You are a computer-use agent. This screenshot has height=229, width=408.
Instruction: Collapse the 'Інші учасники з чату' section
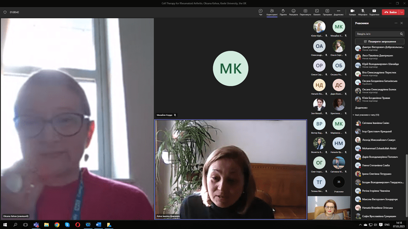point(354,115)
